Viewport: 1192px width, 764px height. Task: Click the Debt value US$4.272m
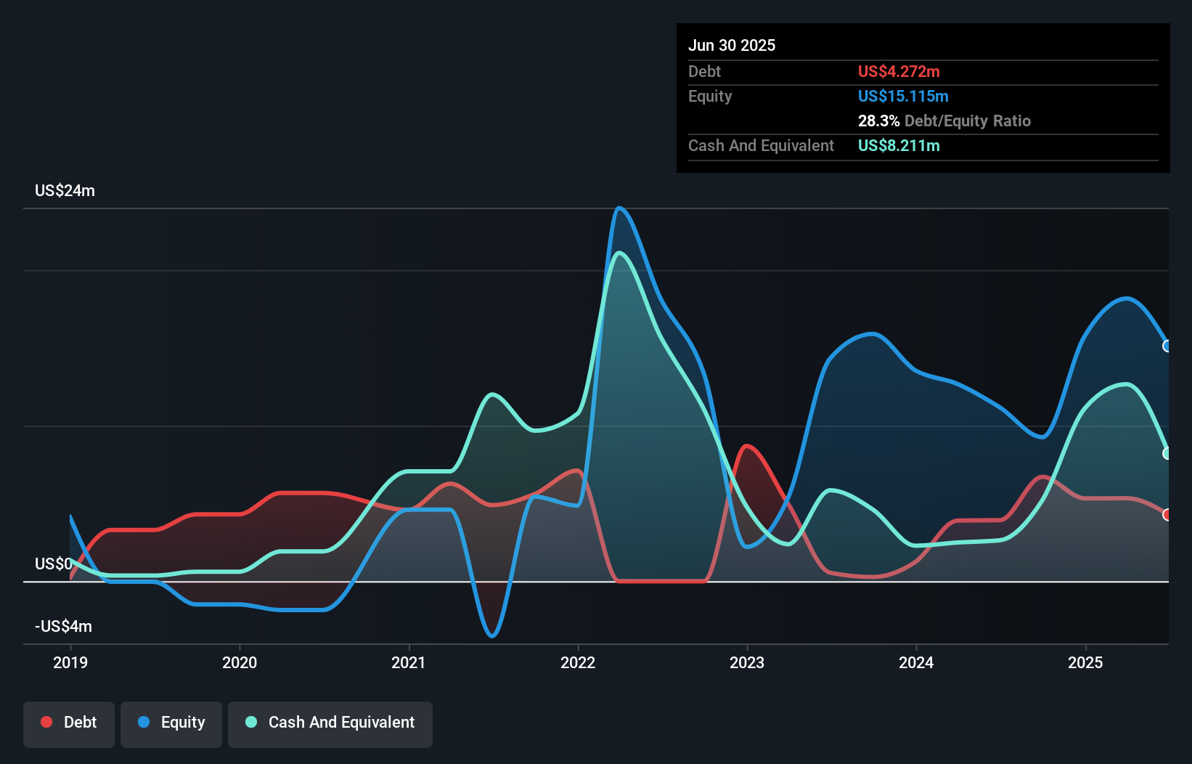click(x=899, y=72)
